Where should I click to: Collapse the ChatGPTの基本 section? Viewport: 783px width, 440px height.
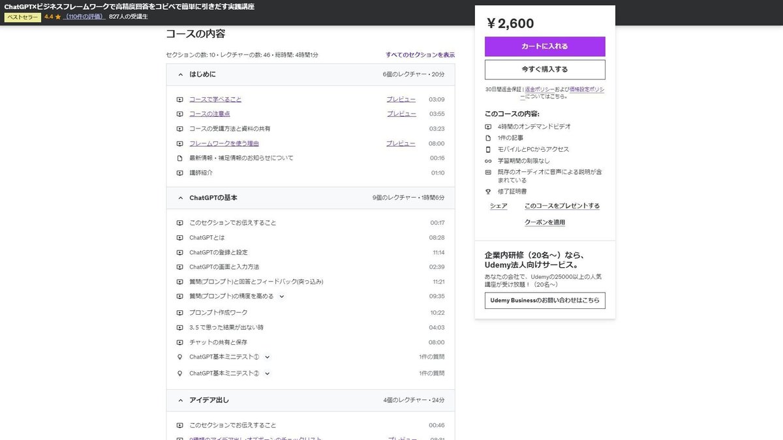point(181,198)
